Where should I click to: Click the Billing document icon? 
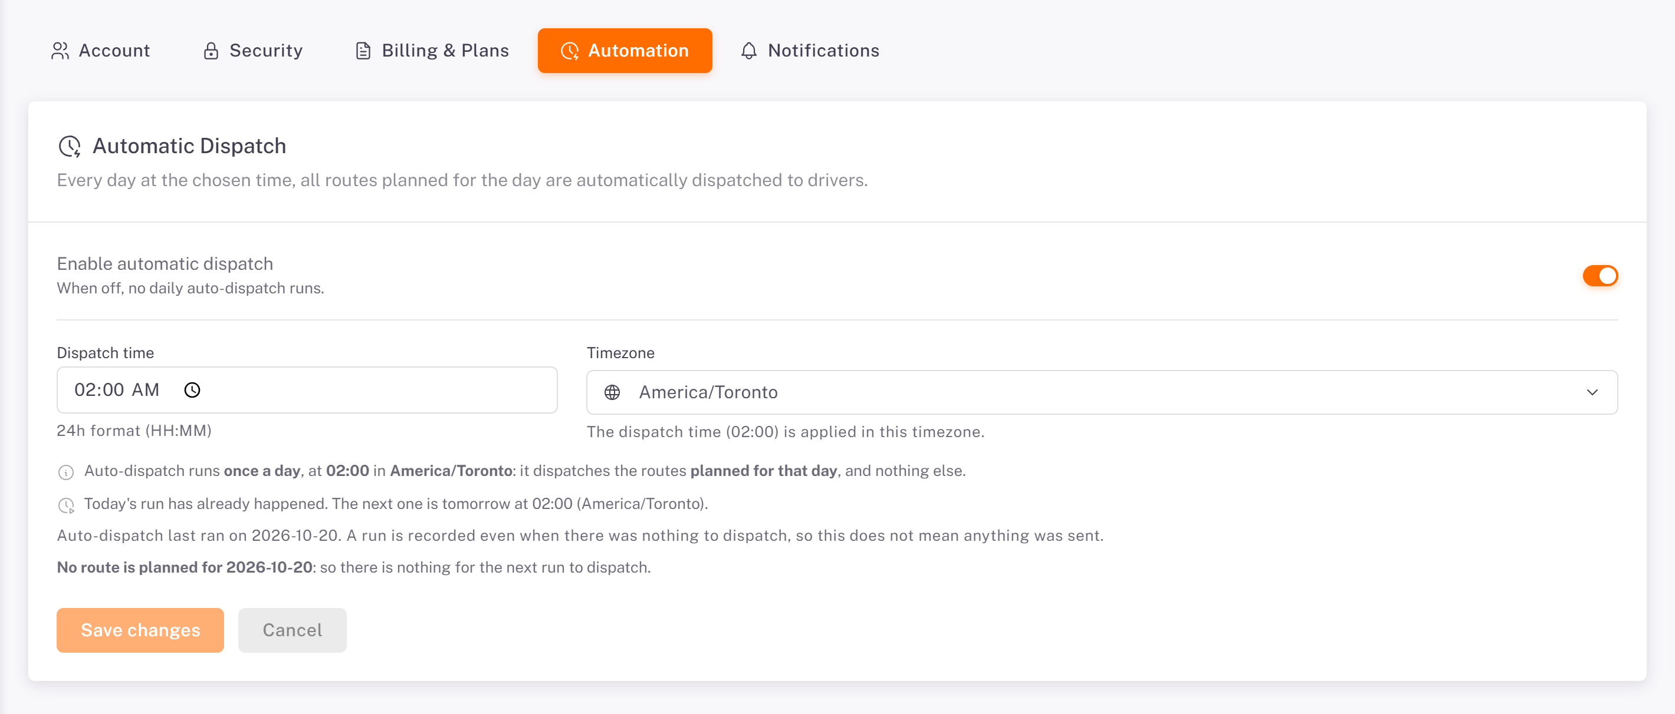point(363,51)
